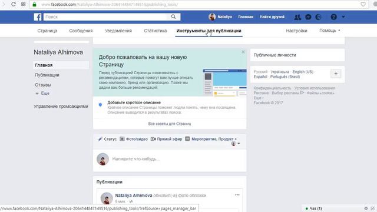Click composer avatar next to post field
The height and width of the screenshot is (212, 377).
click(102, 159)
